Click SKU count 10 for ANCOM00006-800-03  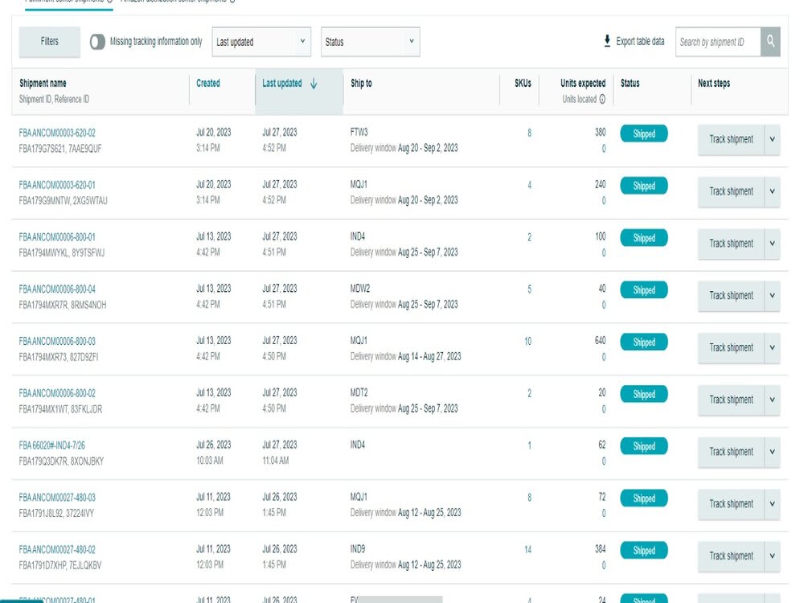[527, 341]
